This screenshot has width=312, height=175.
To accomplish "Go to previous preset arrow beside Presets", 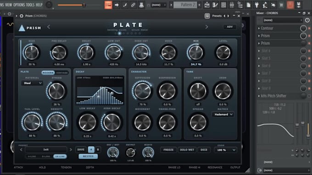I will [x=224, y=16].
